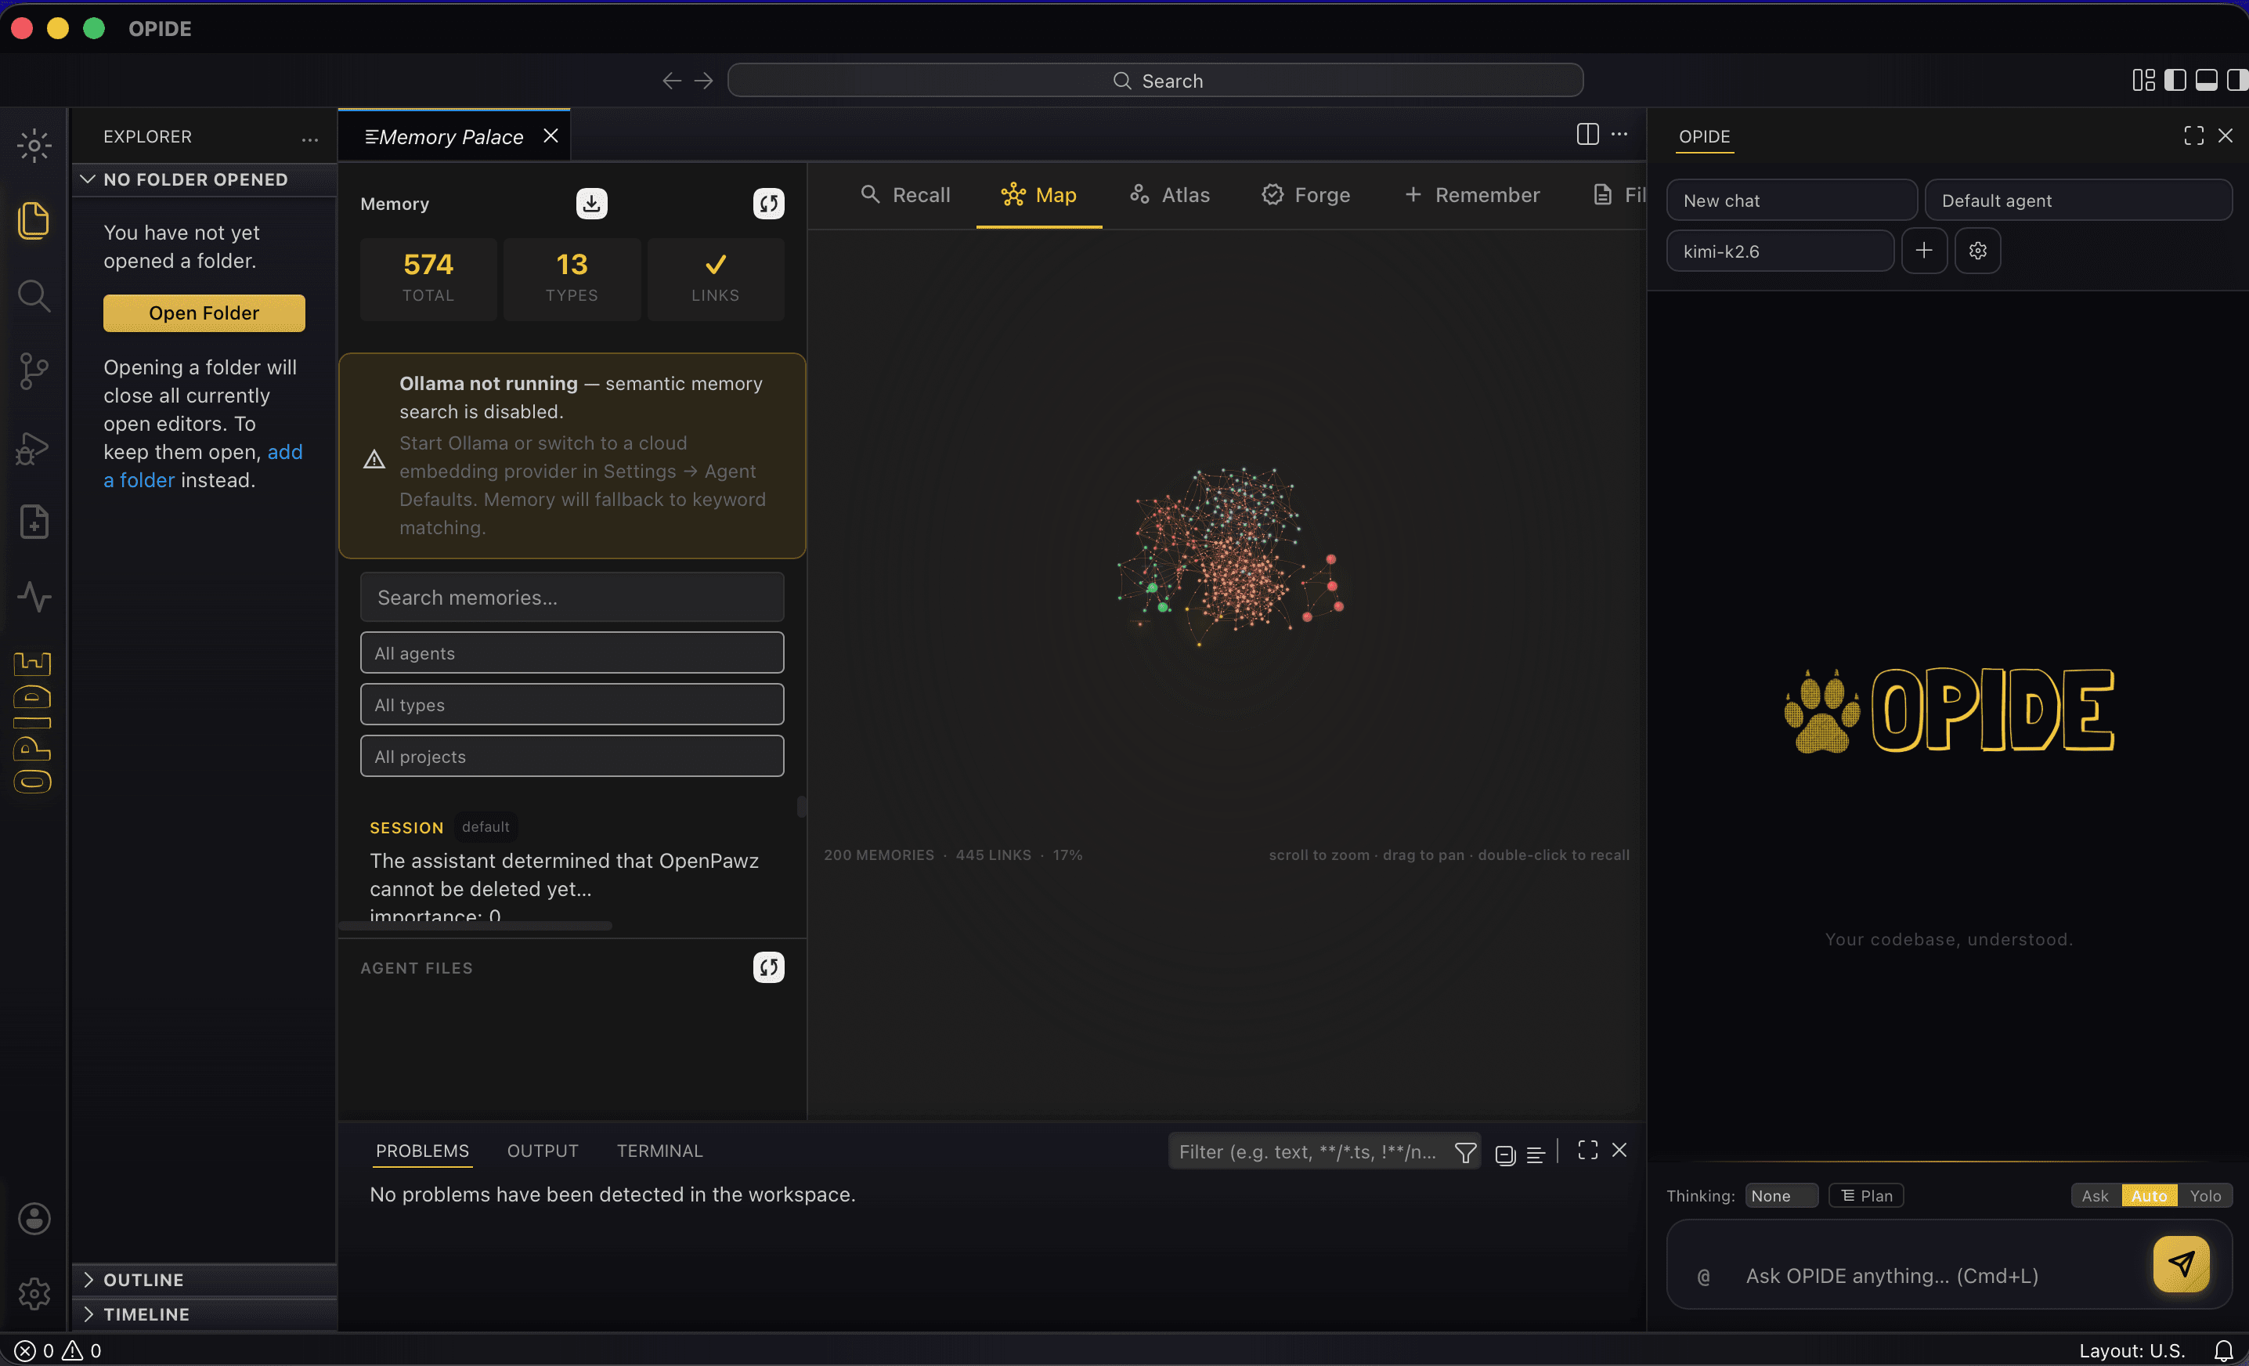
Task: Open Source Control view in activity bar
Action: 34,370
